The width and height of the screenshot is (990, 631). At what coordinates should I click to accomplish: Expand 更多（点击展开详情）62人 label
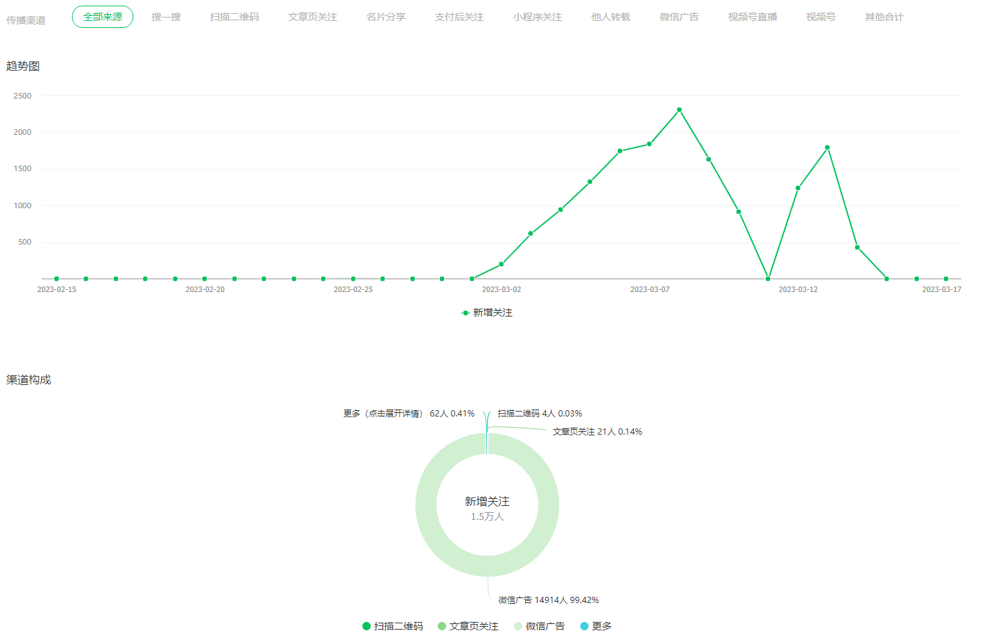tap(409, 414)
